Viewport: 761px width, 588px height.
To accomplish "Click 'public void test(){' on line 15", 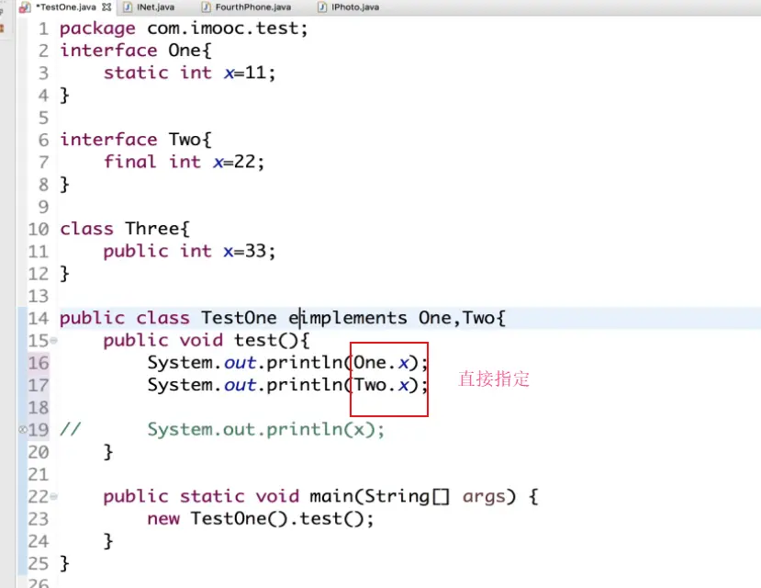I will coord(206,340).
